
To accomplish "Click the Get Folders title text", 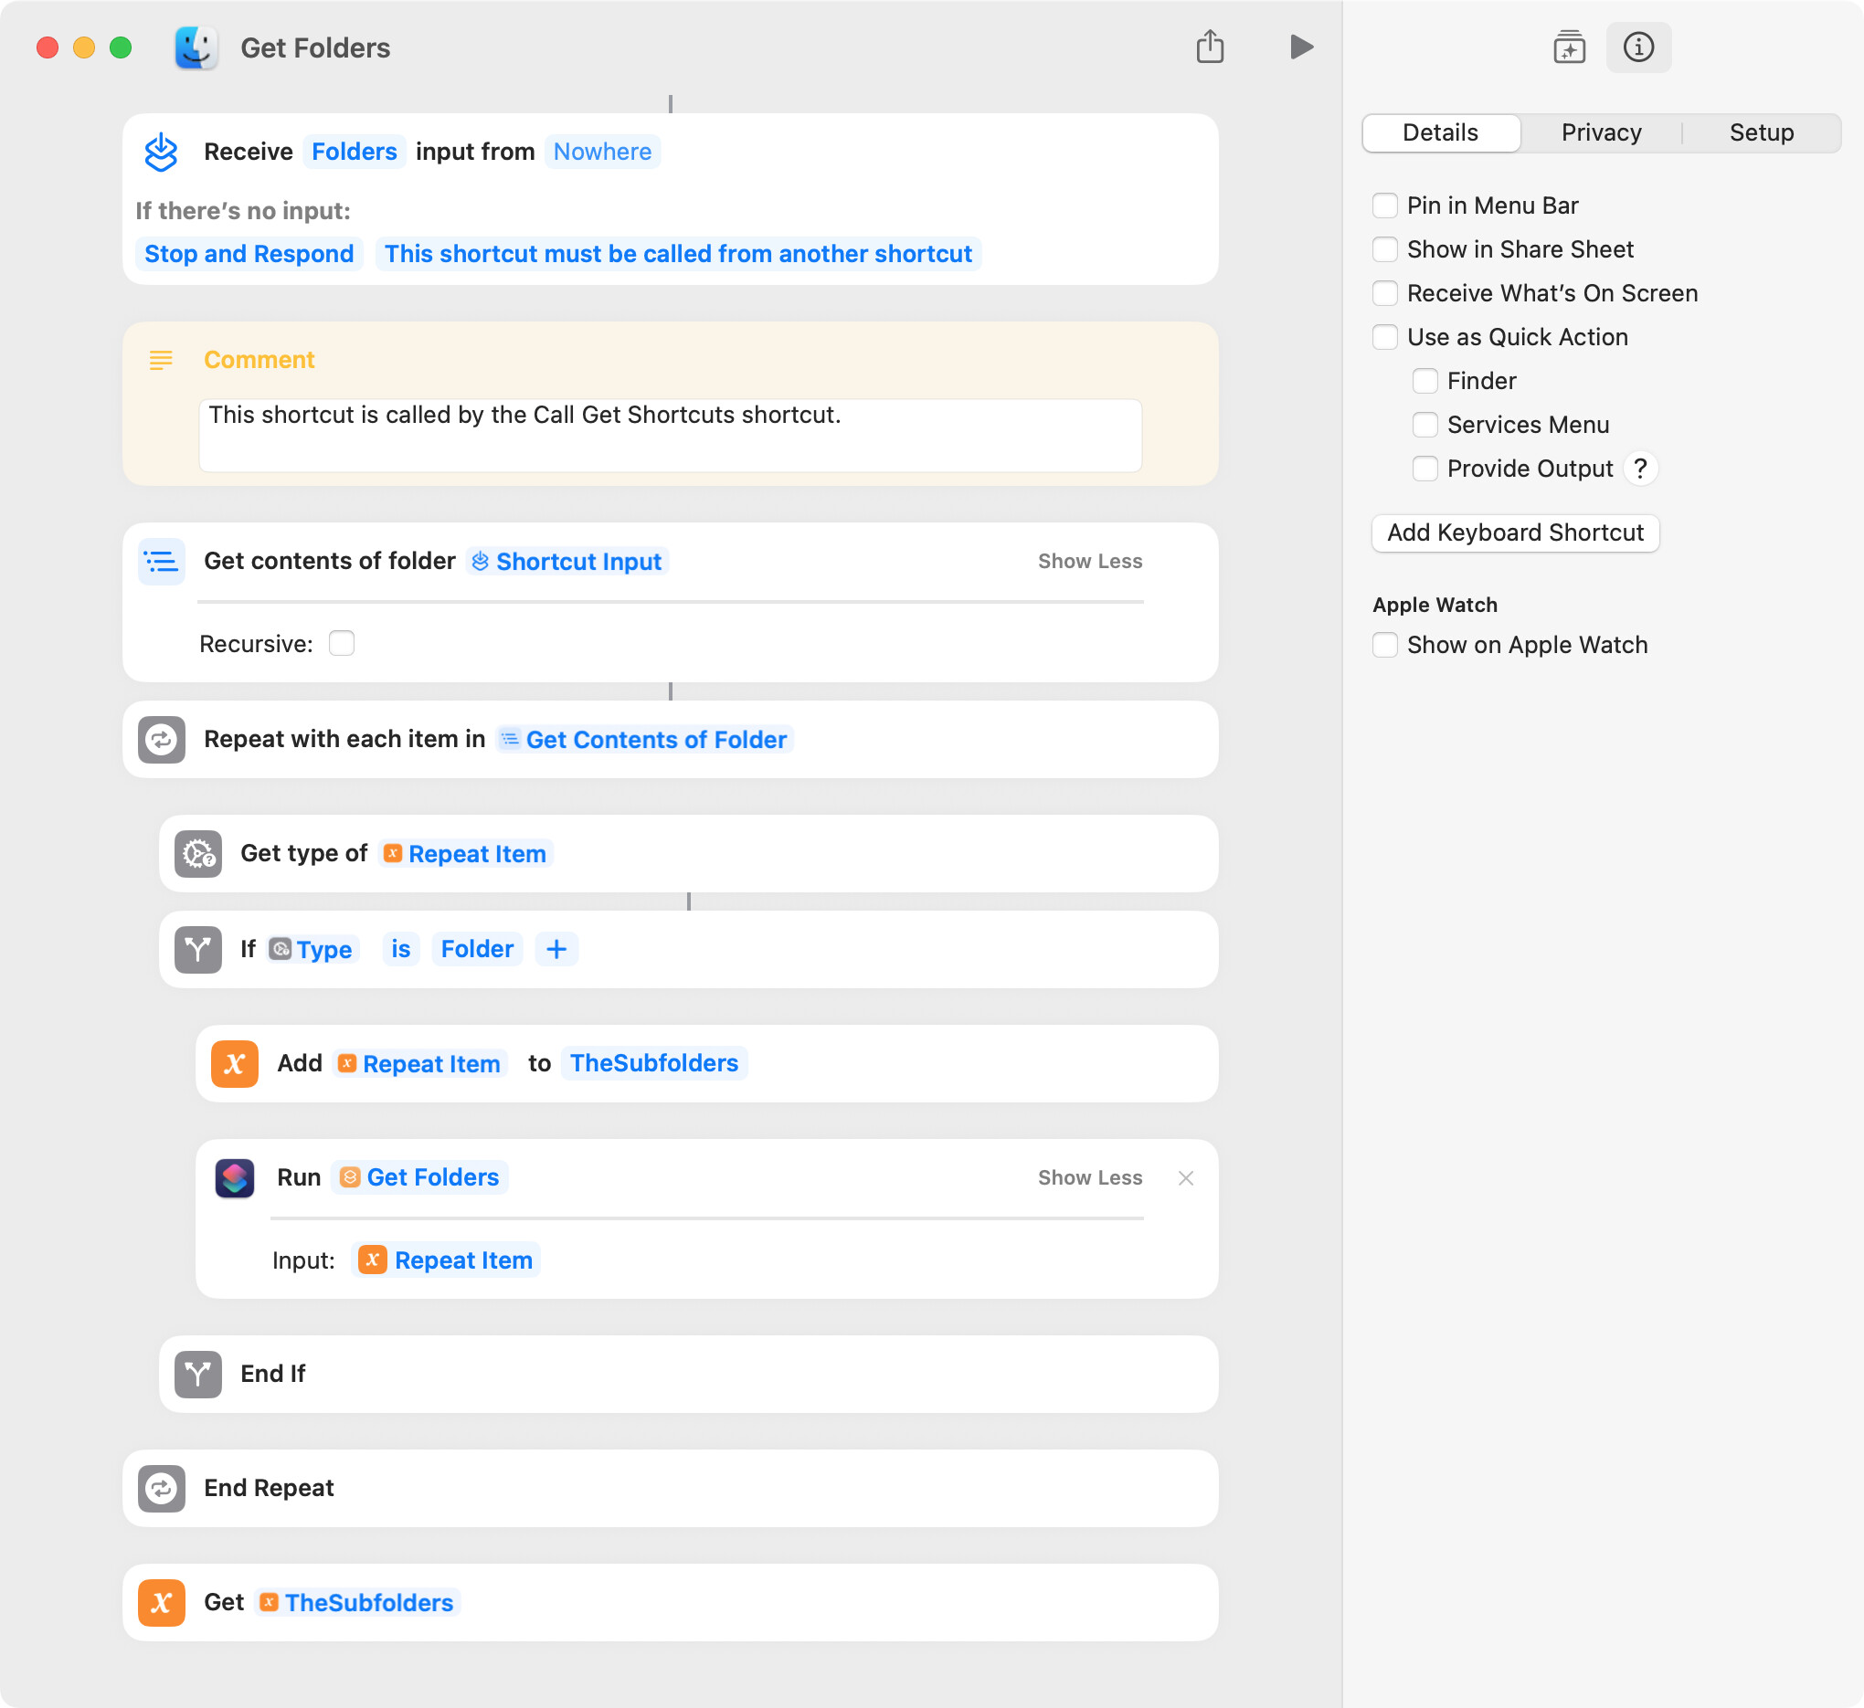I will 315,48.
